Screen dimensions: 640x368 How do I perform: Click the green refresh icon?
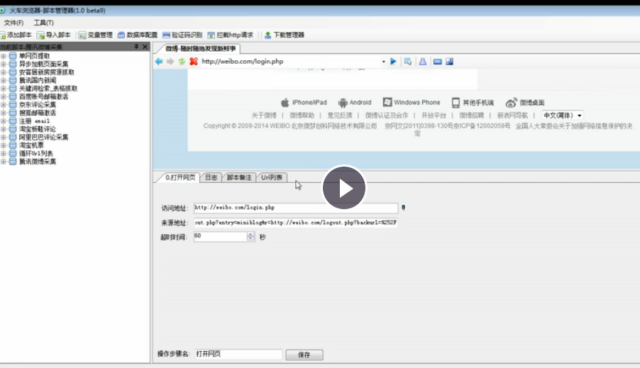pos(182,62)
